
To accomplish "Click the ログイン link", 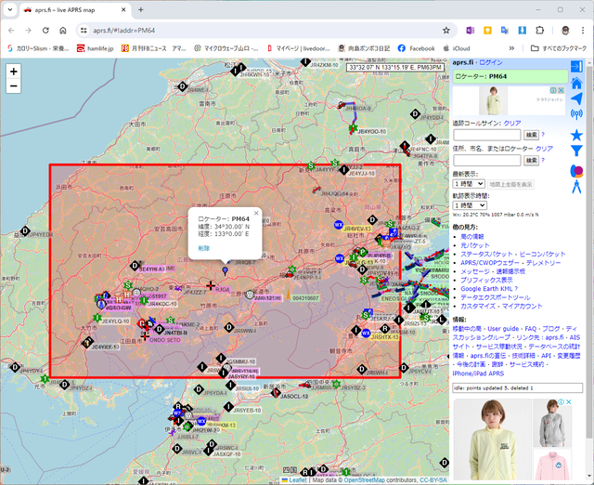I will click(490, 62).
